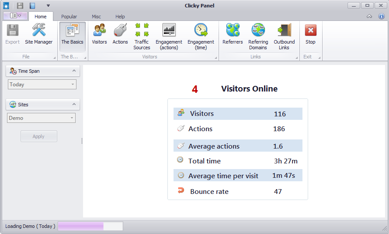Viewport: 389px width, 234px height.
Task: Select the Total time row
Action: (x=238, y=161)
